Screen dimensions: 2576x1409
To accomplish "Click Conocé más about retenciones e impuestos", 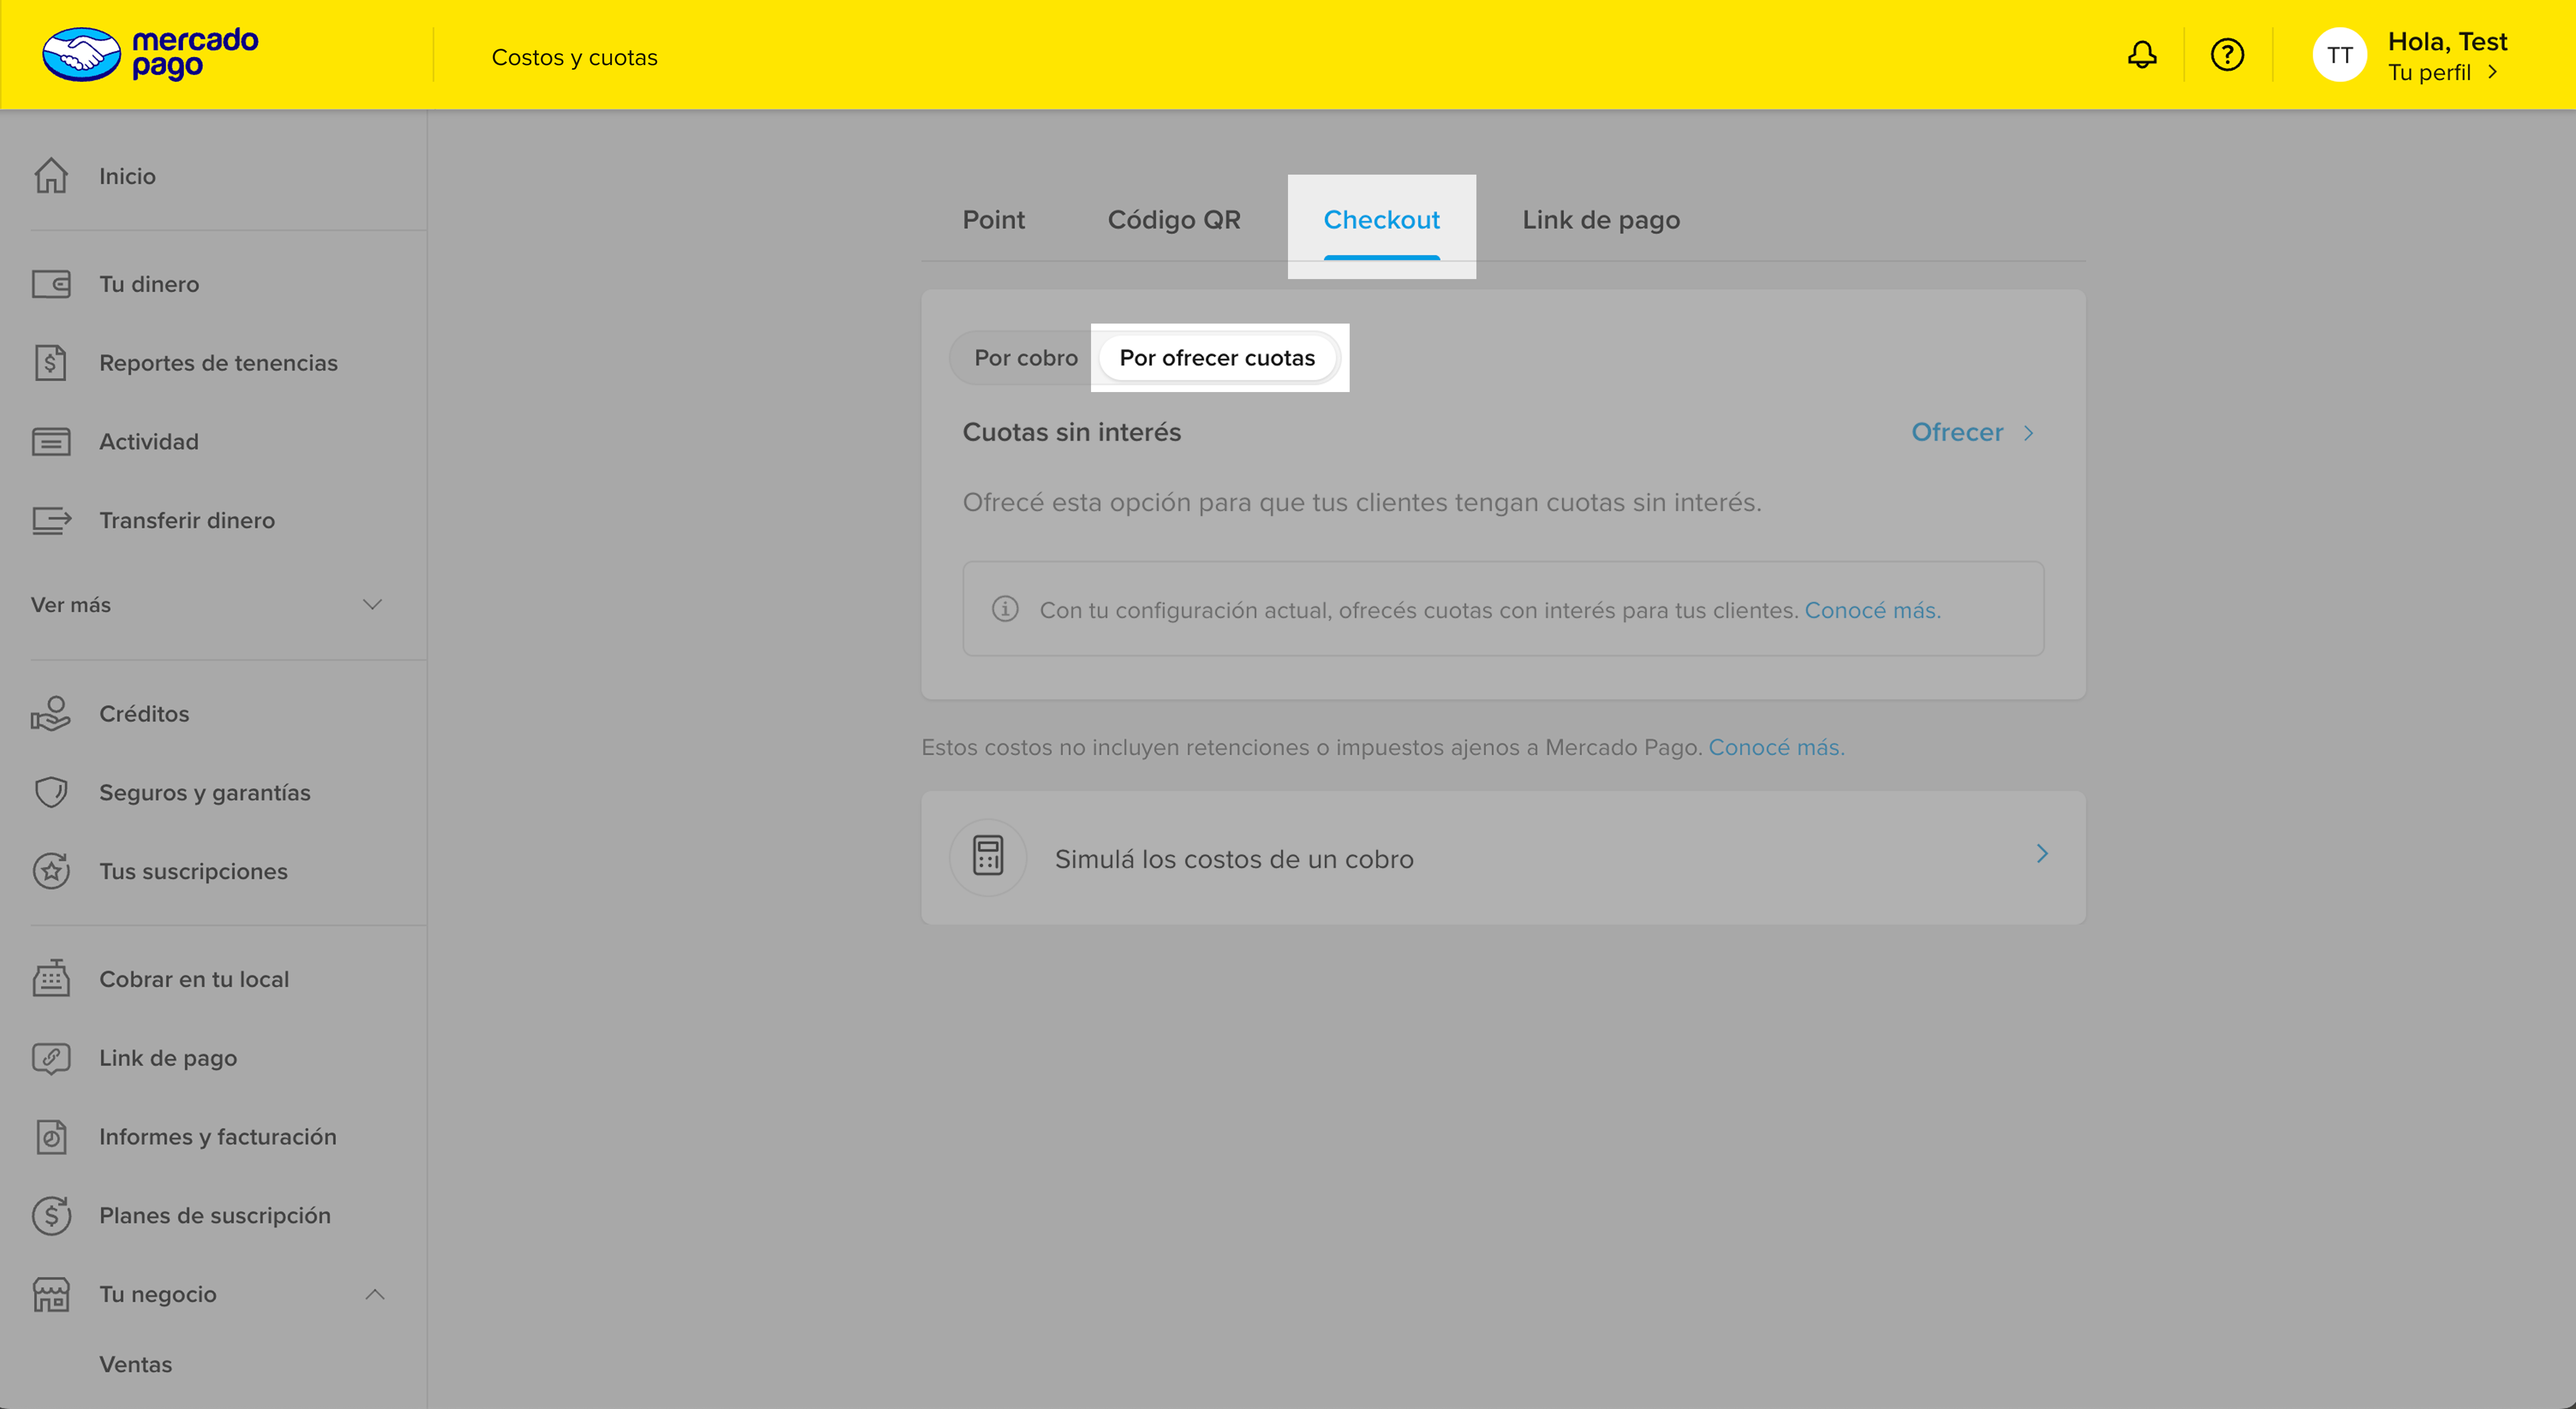I will coord(1776,747).
